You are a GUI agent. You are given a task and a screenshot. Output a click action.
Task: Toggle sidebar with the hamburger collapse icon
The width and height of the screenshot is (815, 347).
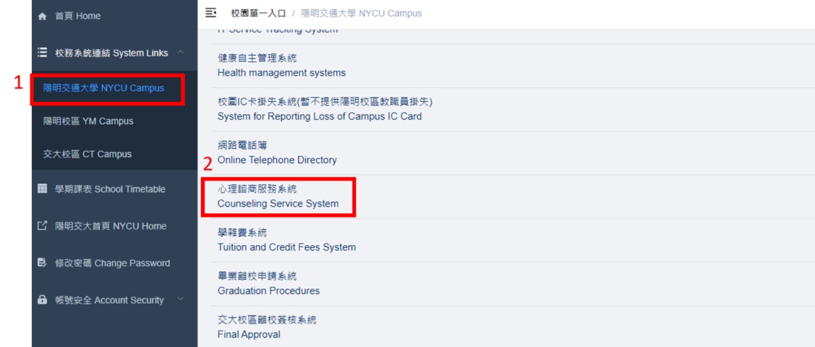(x=211, y=13)
